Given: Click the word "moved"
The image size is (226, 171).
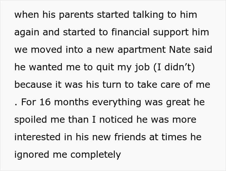Looking at the screenshot, I should click(46, 50).
